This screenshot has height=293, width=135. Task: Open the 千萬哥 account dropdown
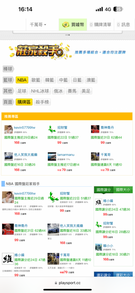coord(38,25)
